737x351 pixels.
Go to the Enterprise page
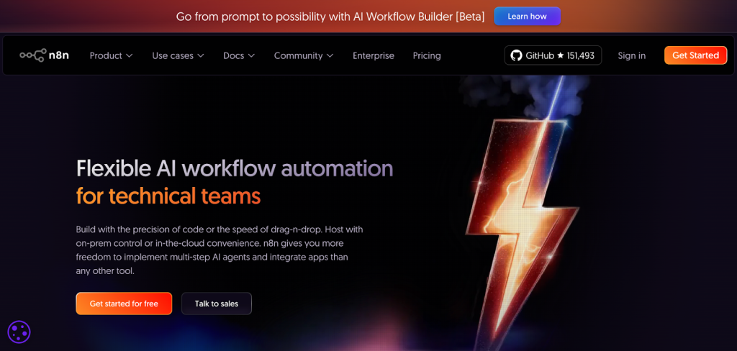coord(373,55)
